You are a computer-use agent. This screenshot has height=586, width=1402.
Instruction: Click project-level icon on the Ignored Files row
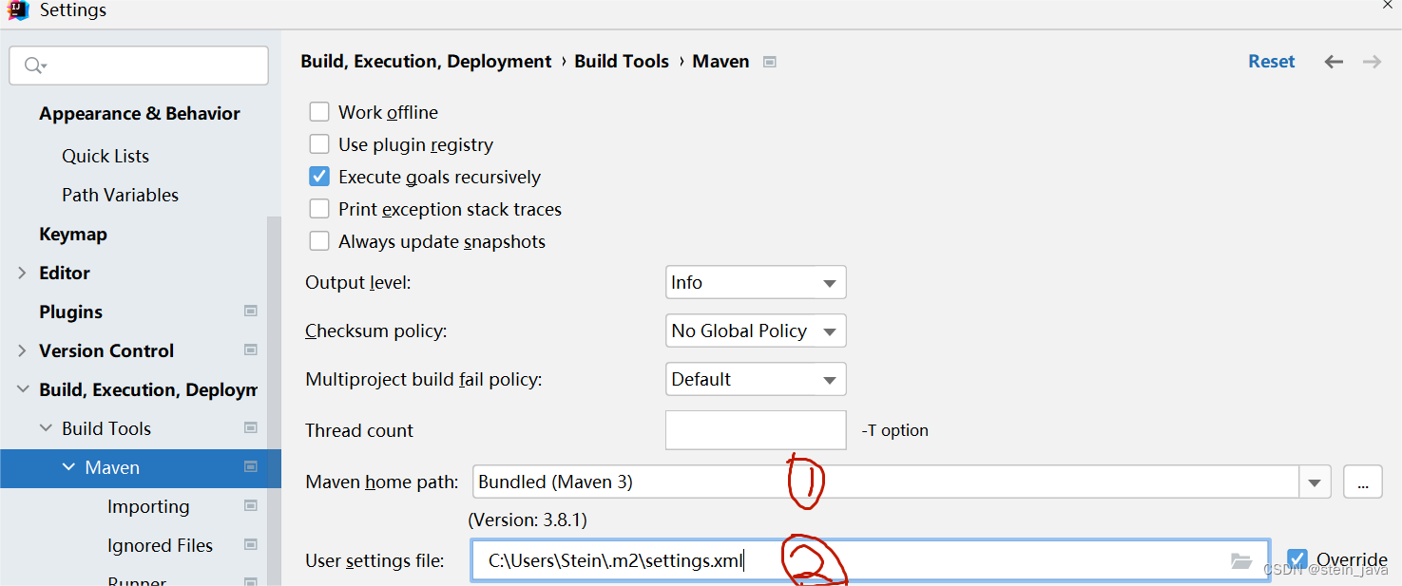point(251,544)
